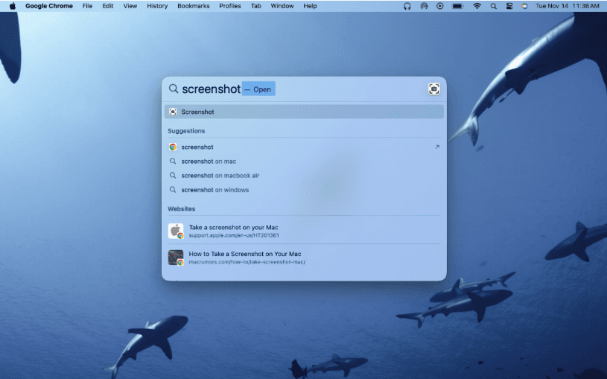607x379 pixels.
Task: Click the Spotlight magnifier in the menu bar
Action: click(493, 6)
